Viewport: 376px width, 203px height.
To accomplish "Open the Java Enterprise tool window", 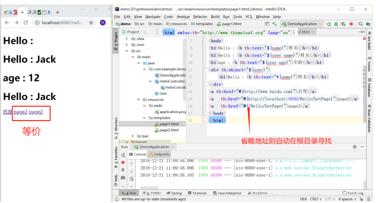I will coord(227,193).
